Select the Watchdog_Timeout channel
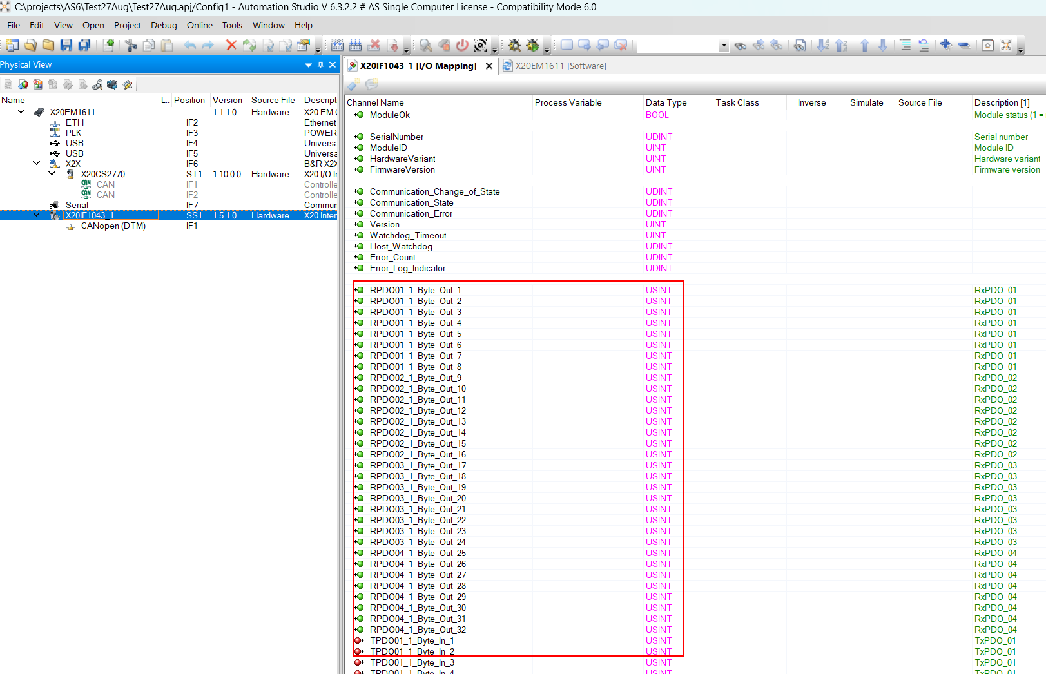The image size is (1046, 674). coord(408,235)
